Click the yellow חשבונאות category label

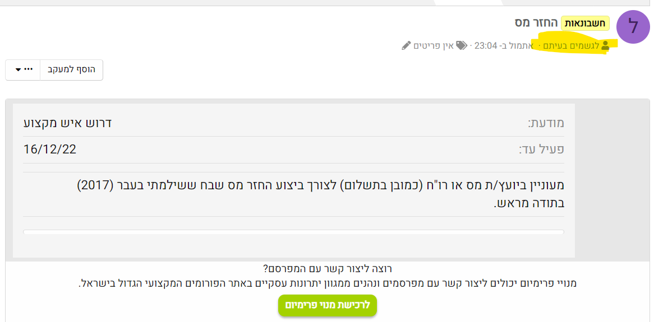pyautogui.click(x=585, y=23)
